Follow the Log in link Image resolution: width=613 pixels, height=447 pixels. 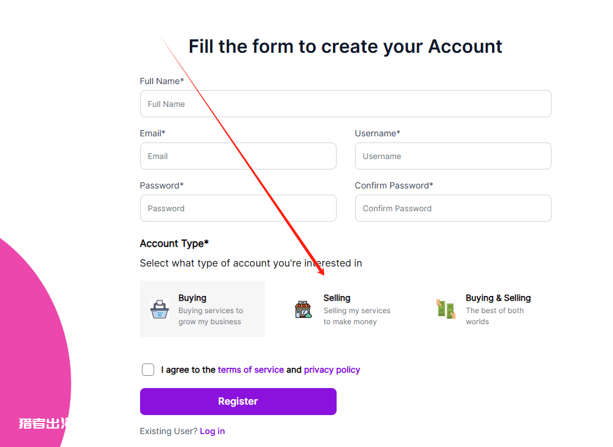[213, 431]
